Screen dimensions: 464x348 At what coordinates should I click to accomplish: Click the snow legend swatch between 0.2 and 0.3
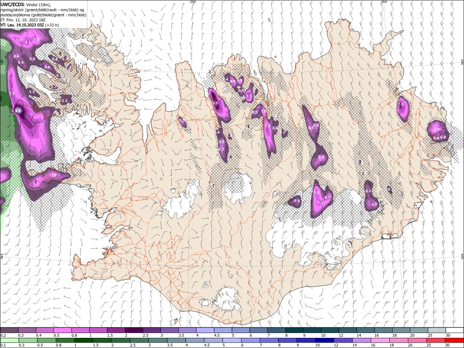(9, 330)
